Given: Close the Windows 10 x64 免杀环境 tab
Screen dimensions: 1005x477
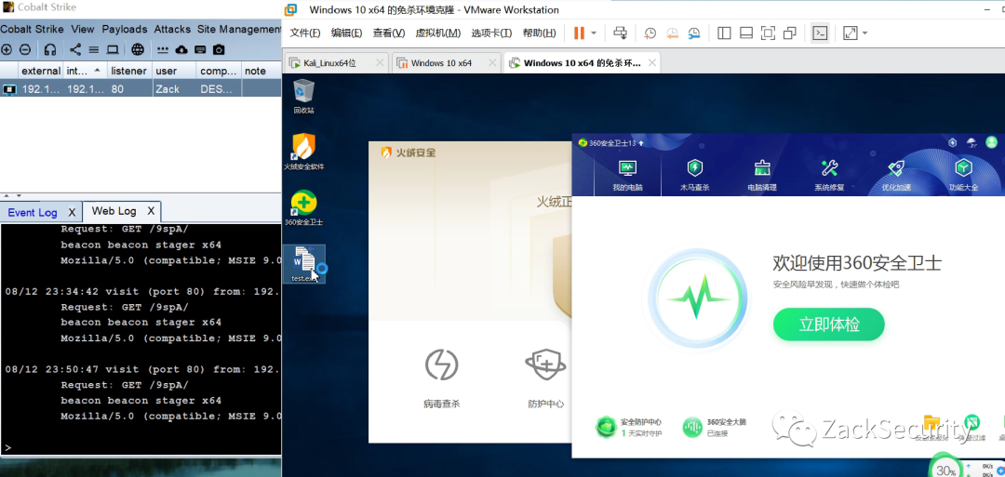Looking at the screenshot, I should tap(651, 62).
